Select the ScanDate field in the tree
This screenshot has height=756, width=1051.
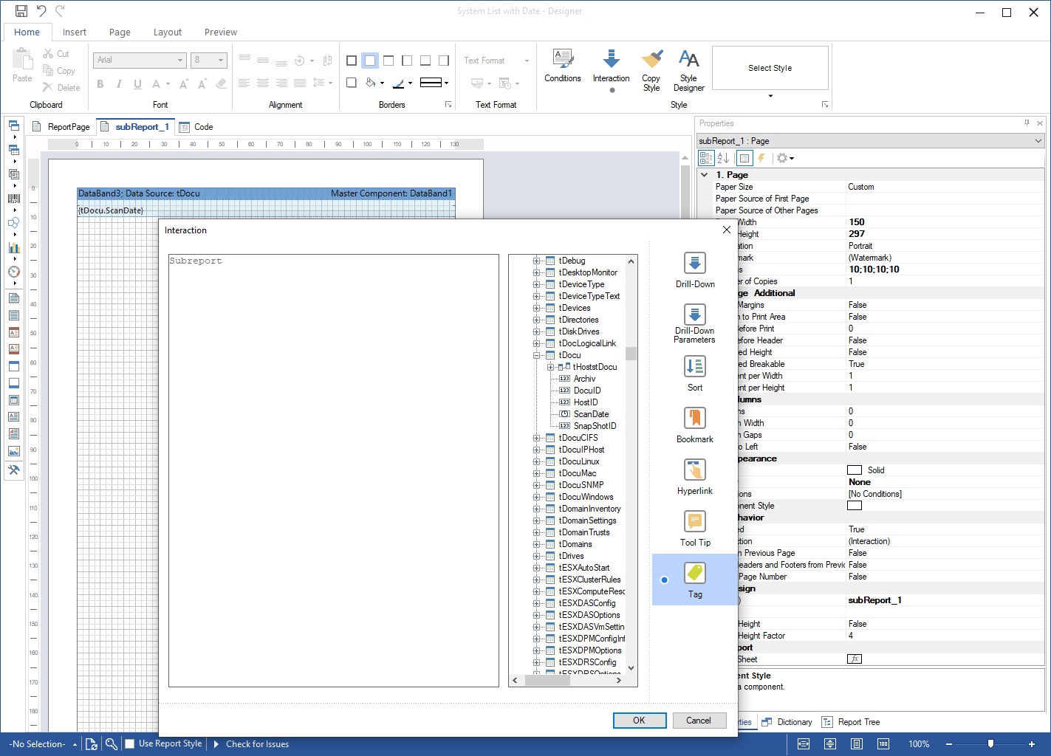pyautogui.click(x=589, y=413)
